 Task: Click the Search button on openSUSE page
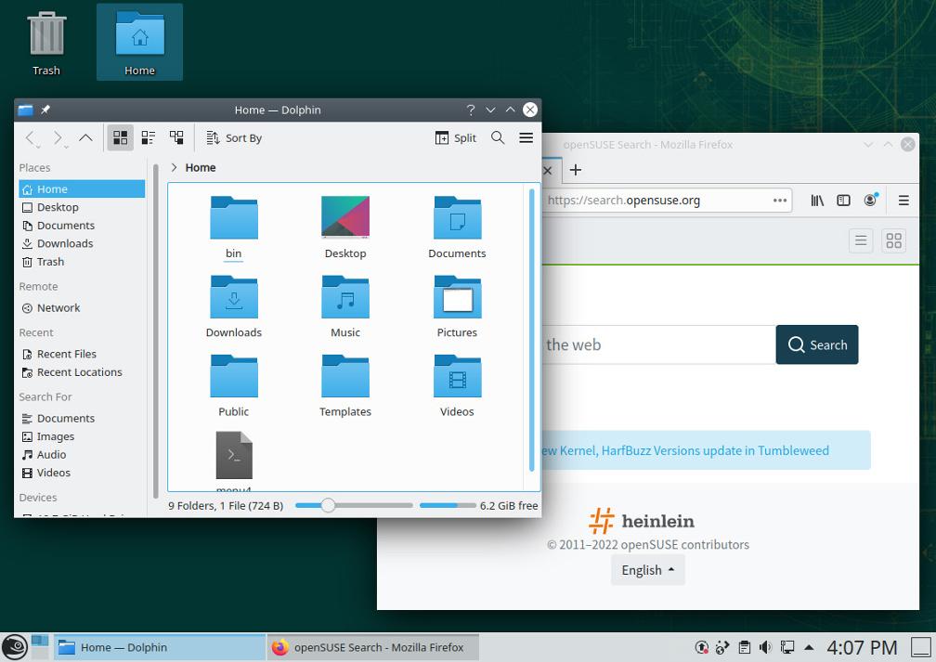[817, 344]
